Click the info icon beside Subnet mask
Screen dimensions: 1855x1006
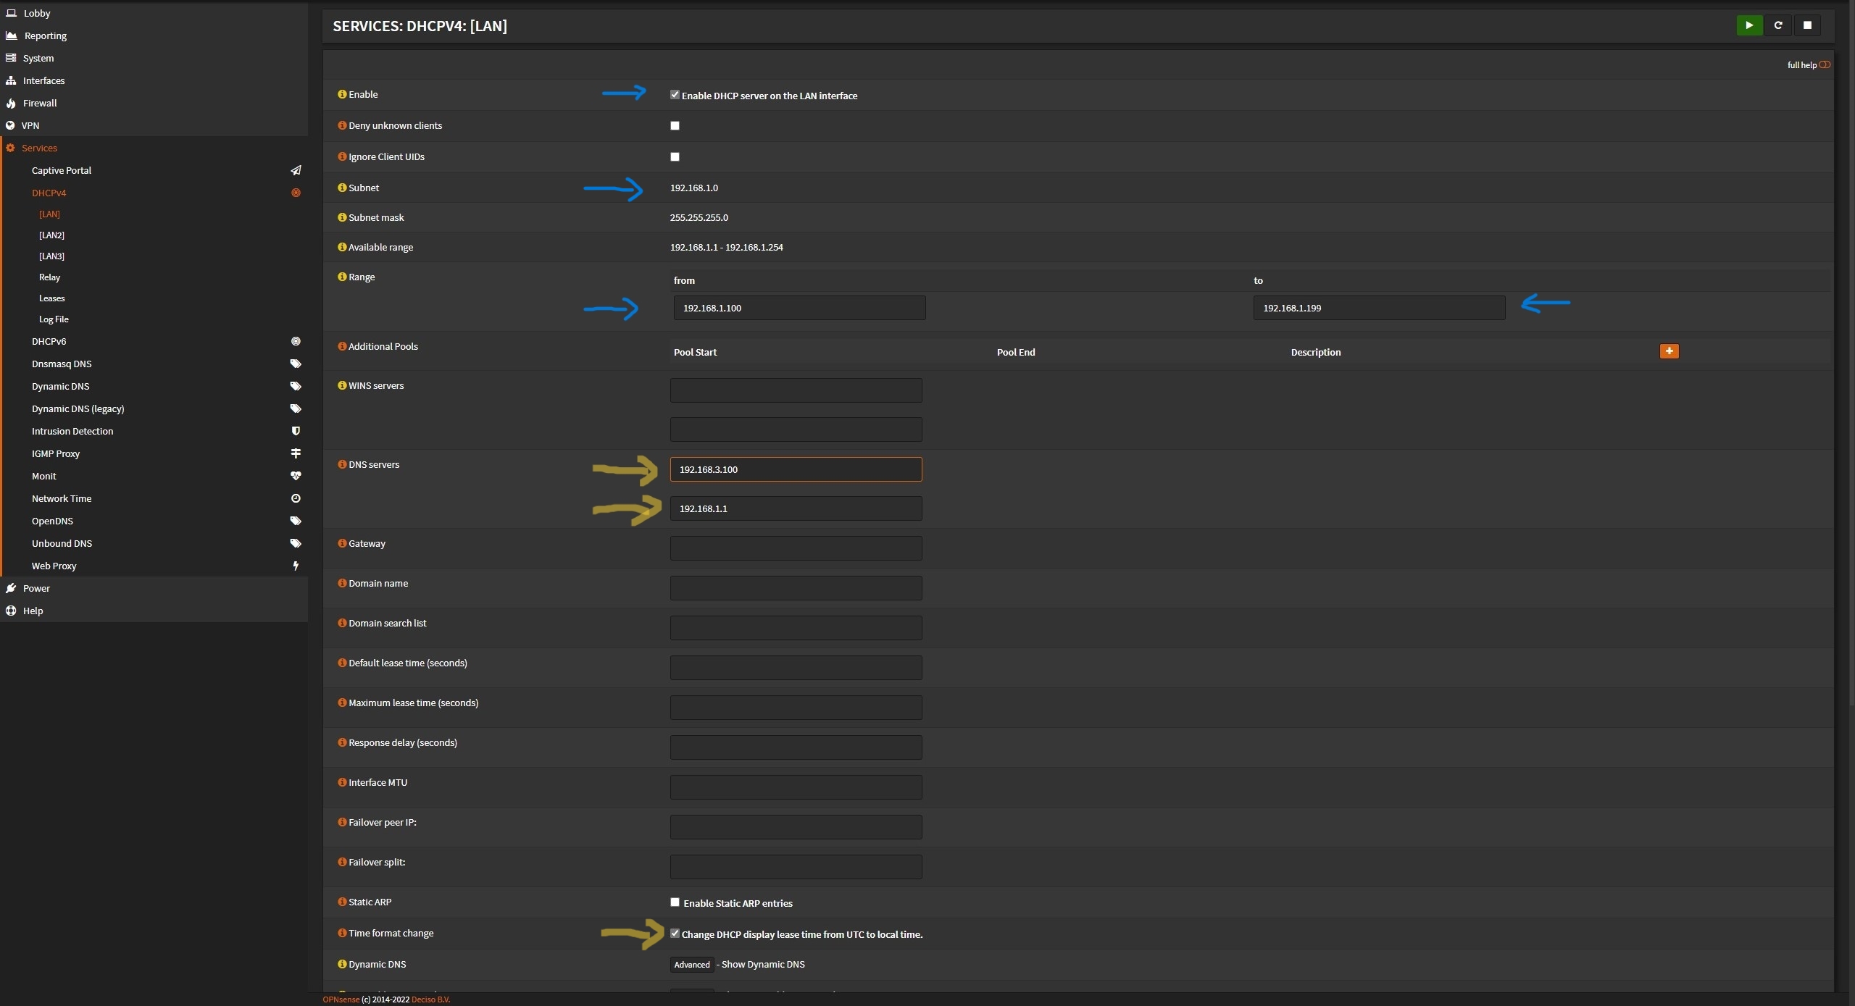[342, 217]
